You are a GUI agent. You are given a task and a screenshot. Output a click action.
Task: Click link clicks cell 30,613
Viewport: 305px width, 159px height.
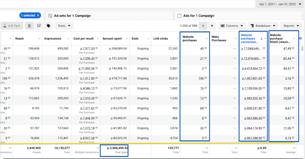[173, 79]
